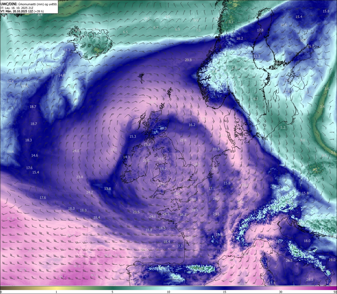Select the 14.2 value west of Iceland
The image size is (337, 294).
point(67,50)
